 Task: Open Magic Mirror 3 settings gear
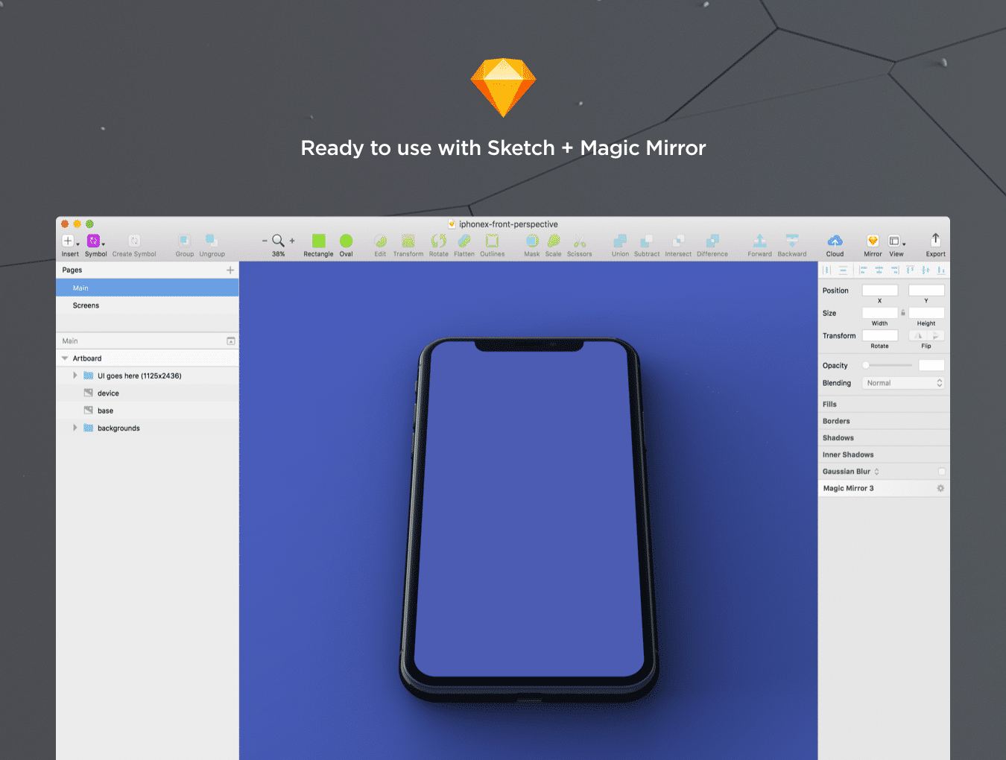[x=940, y=489]
